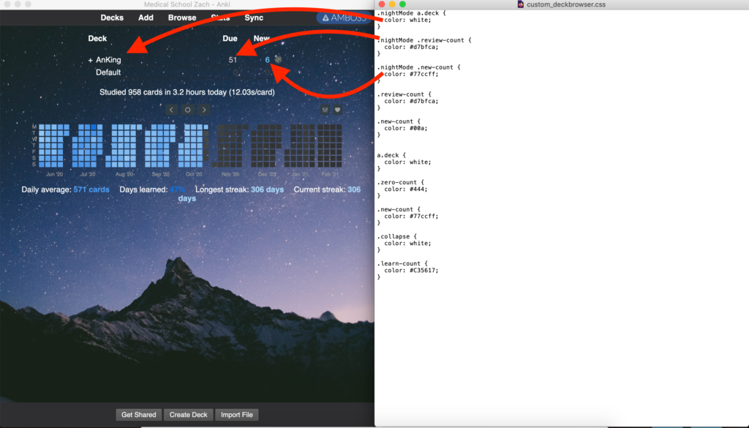Click the Deck column header
The width and height of the screenshot is (749, 428).
(97, 38)
